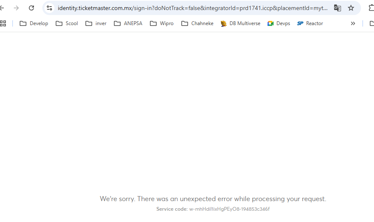Open the Devps bookmark
Image resolution: width=374 pixels, height=222 pixels.
tap(279, 23)
